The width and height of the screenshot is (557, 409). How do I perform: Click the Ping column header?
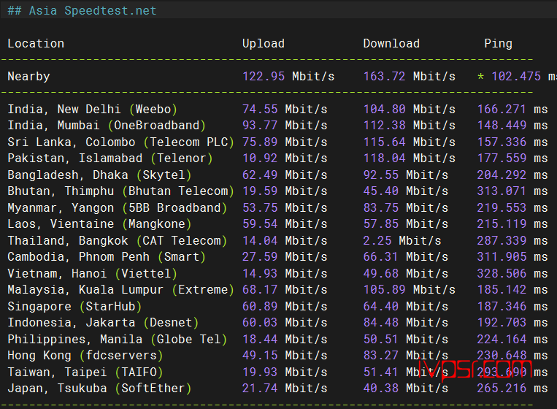point(498,44)
